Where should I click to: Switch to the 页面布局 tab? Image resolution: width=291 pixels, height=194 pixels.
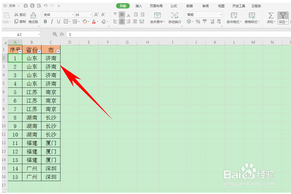pyautogui.click(x=156, y=6)
